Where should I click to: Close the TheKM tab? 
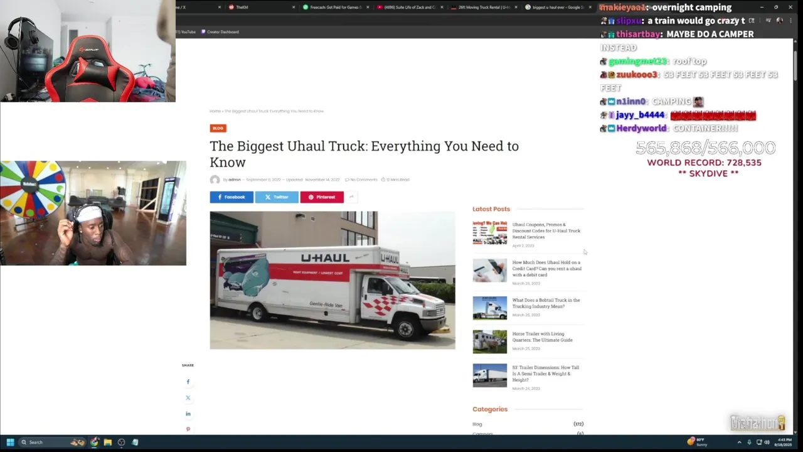(294, 8)
